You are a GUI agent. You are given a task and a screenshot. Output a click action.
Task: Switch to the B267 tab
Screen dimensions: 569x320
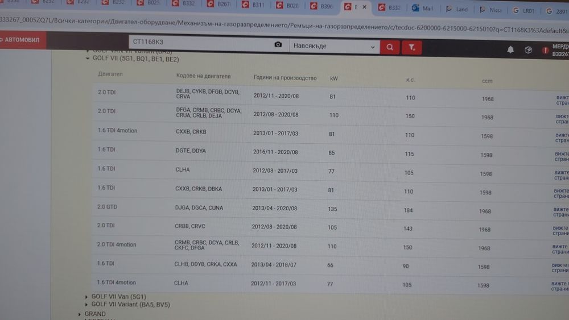coord(219,4)
